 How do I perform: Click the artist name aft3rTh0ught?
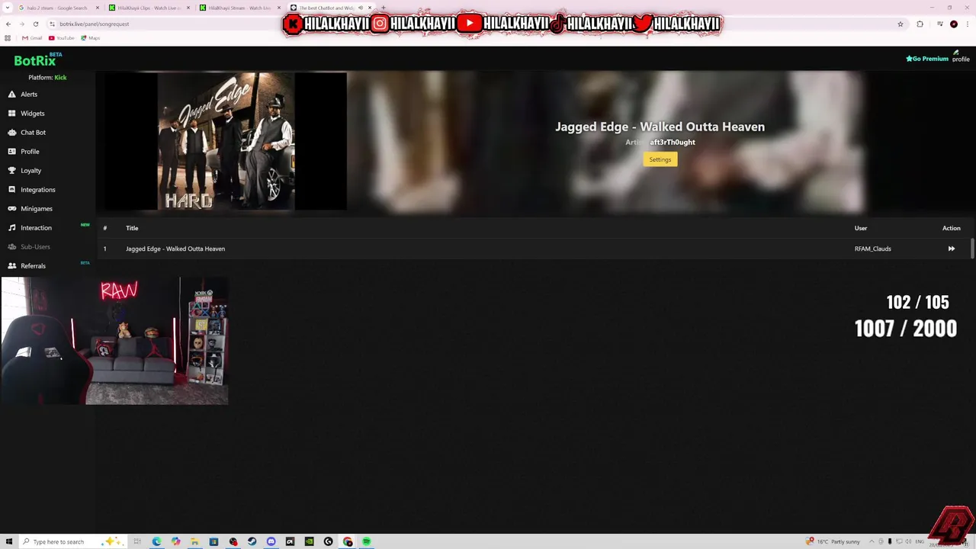click(x=673, y=142)
